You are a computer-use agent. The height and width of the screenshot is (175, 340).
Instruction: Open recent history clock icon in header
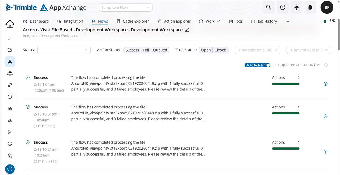pos(283,7)
